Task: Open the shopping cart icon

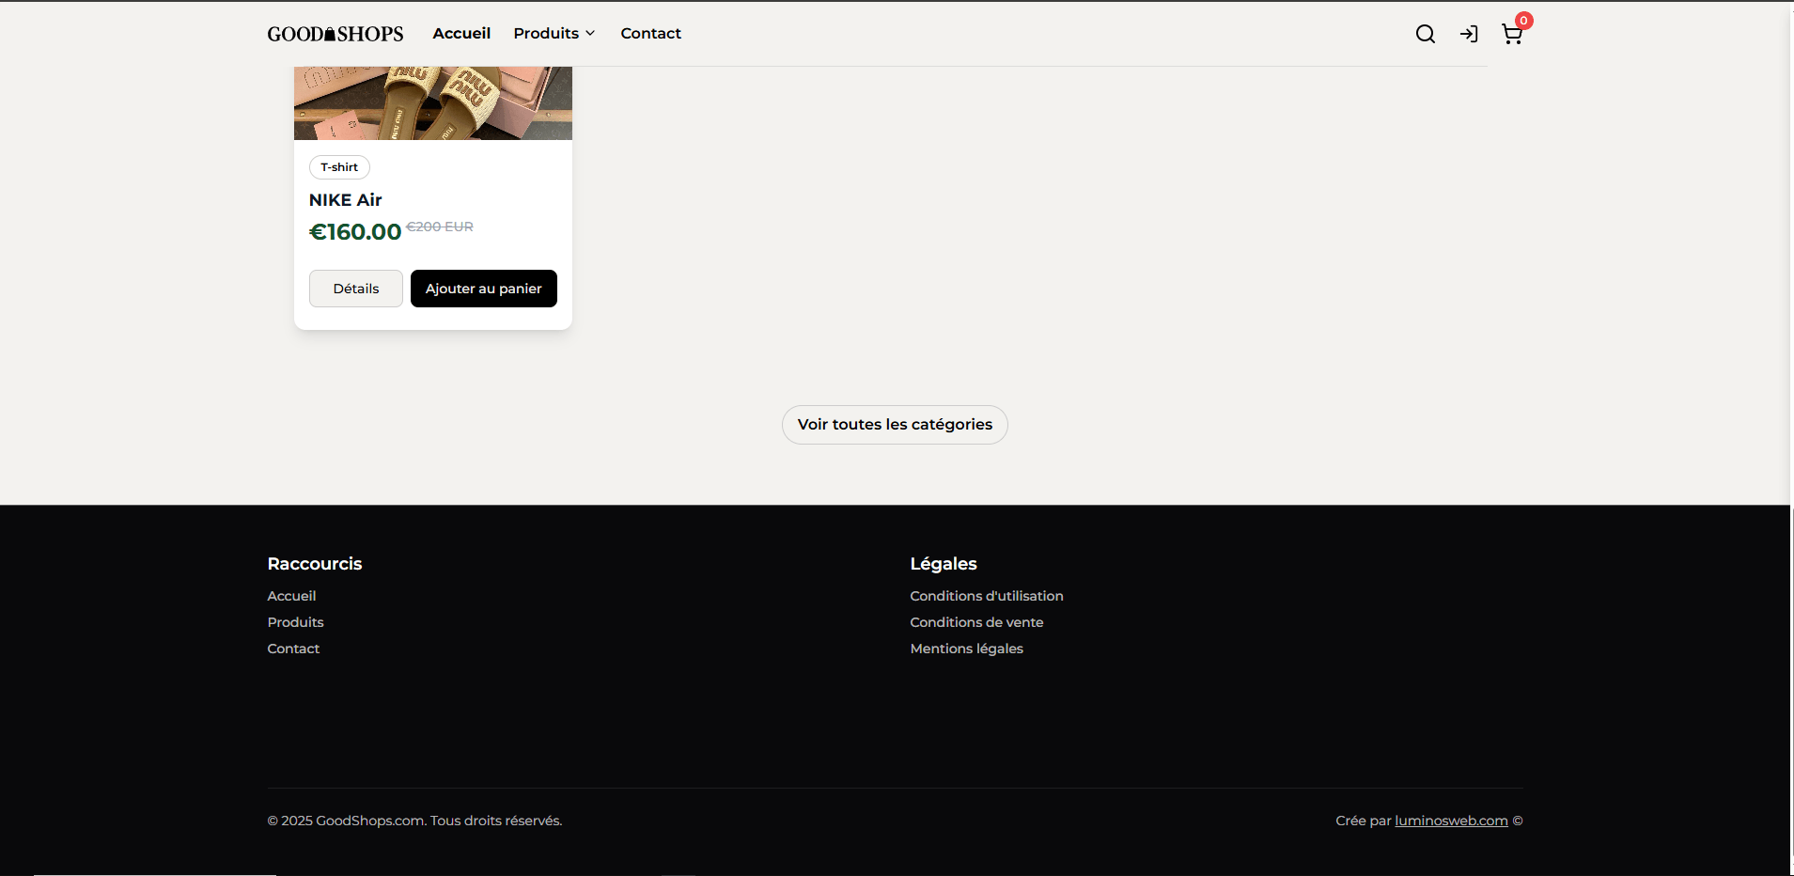Action: pyautogui.click(x=1511, y=36)
